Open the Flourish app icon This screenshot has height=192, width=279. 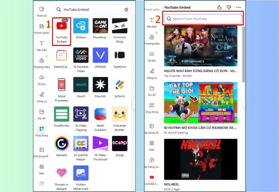(x=100, y=85)
